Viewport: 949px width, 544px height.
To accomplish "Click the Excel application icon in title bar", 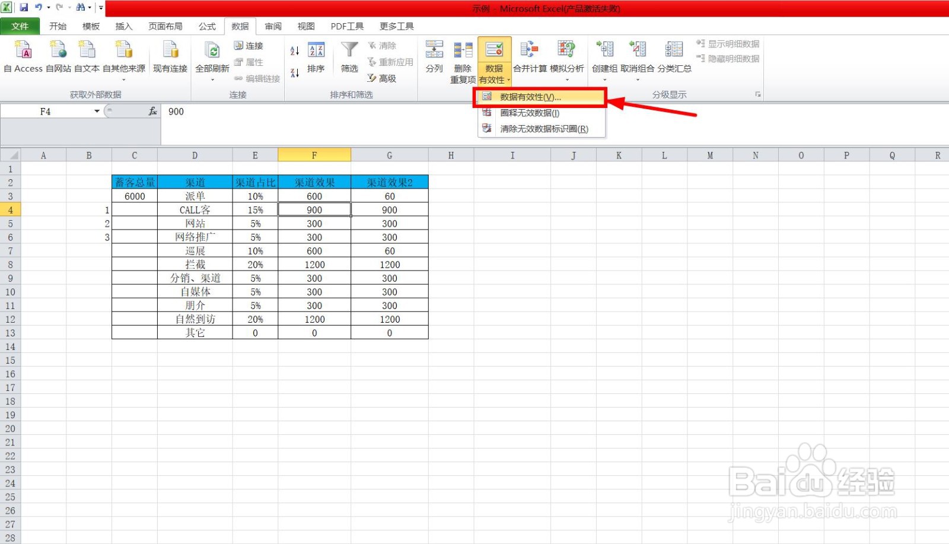I will [7, 8].
